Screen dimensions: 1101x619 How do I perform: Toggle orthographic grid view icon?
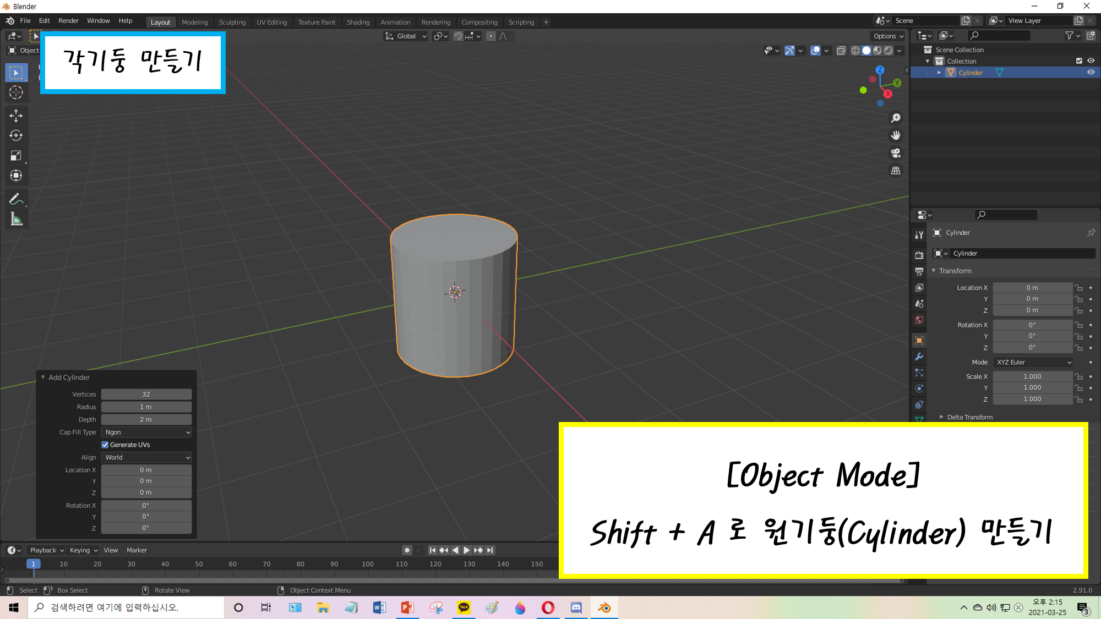point(896,171)
